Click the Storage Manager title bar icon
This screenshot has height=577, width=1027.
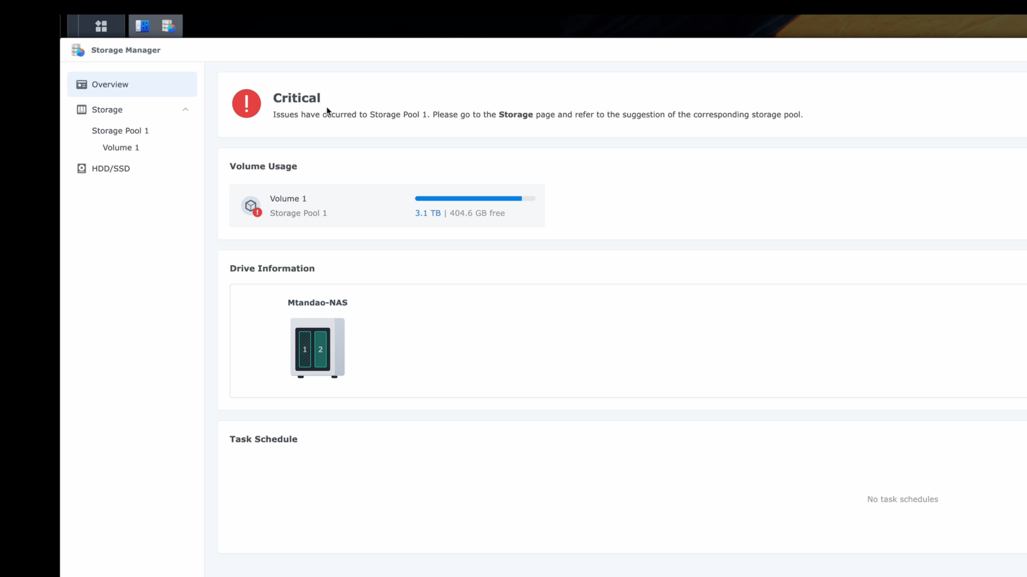(78, 49)
